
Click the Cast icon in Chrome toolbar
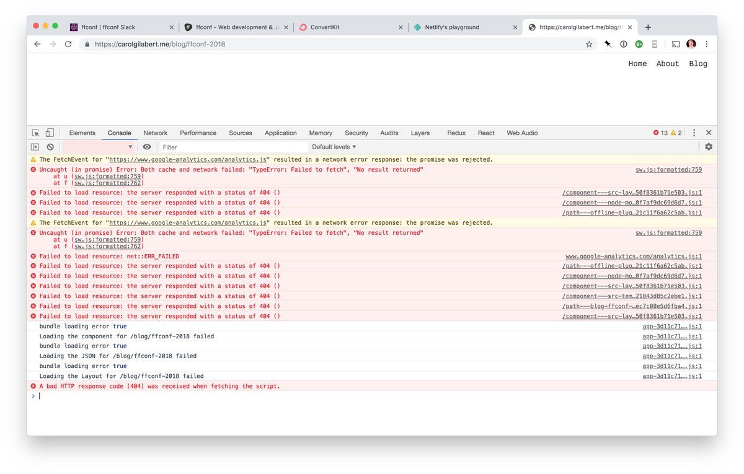click(x=675, y=44)
